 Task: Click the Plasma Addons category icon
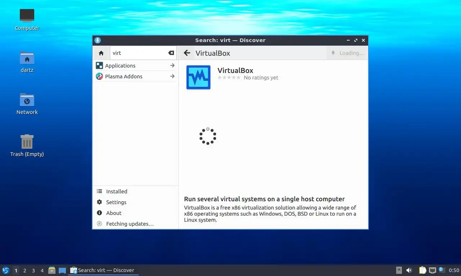[99, 76]
